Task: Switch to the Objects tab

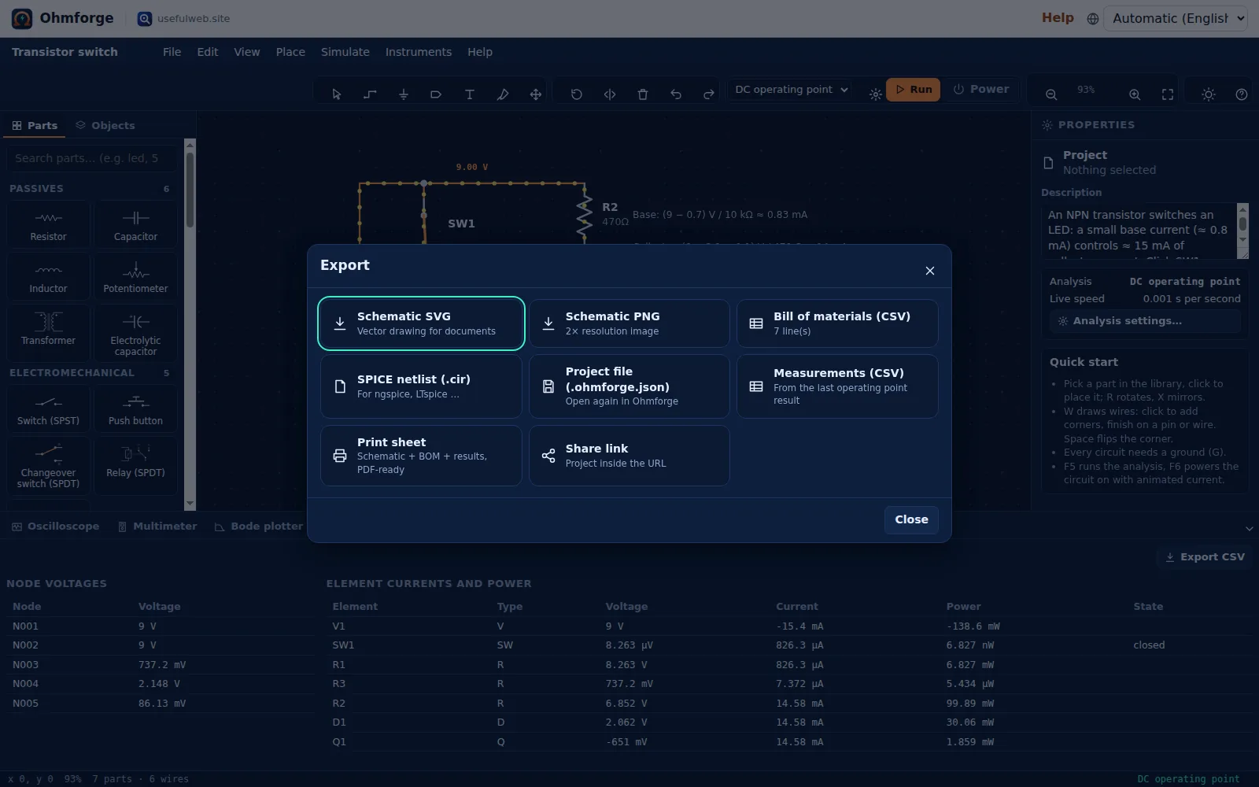Action: pos(105,125)
